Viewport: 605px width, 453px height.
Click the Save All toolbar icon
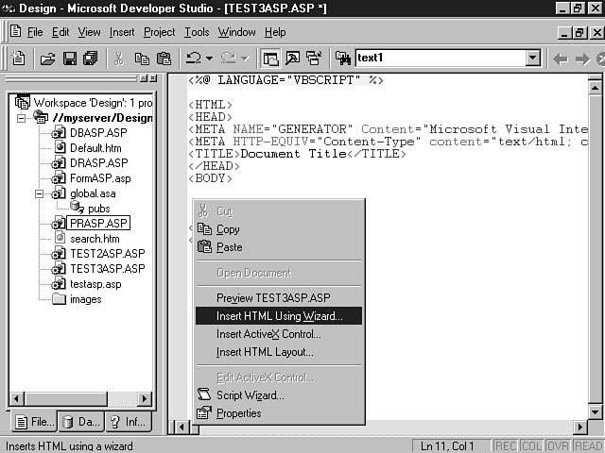click(x=90, y=59)
